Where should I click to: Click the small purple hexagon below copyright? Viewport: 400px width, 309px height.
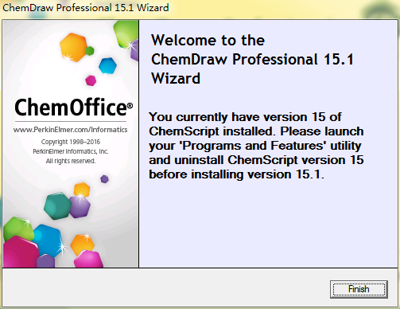pos(104,179)
